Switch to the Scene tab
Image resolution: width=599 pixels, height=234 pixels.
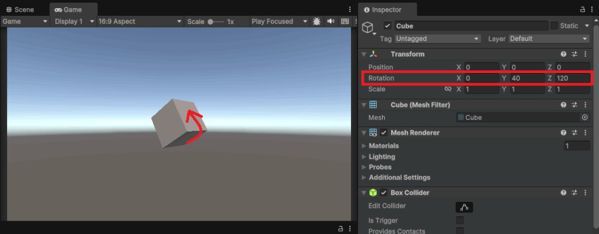pyautogui.click(x=20, y=9)
